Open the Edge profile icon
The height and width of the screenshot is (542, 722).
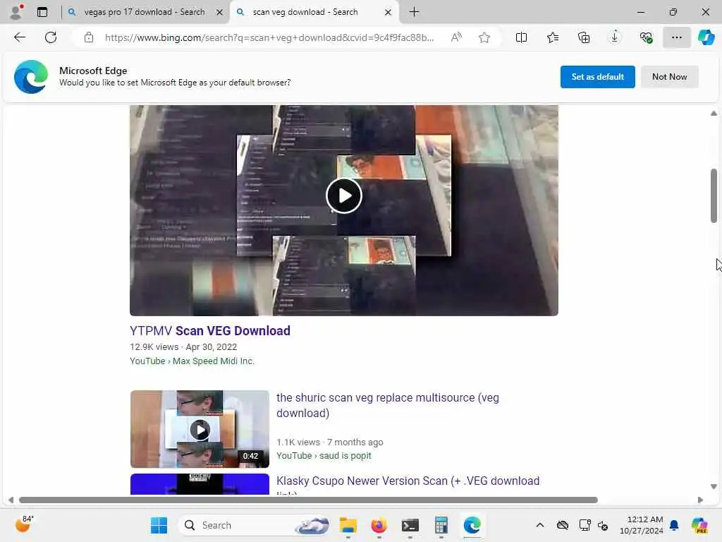tap(16, 11)
